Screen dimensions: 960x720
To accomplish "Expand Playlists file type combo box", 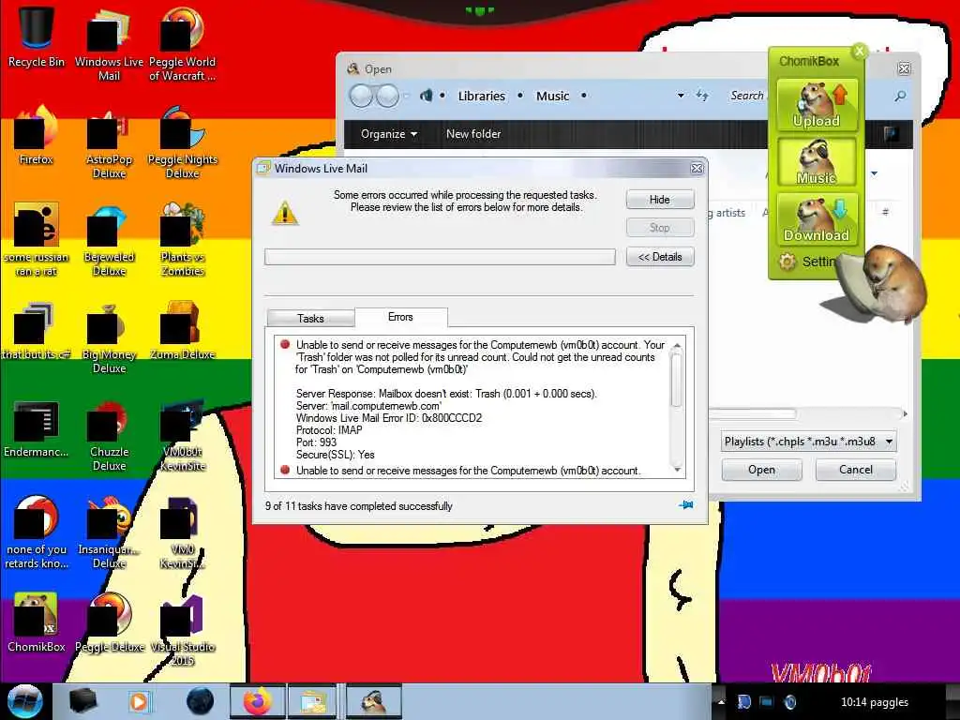I will point(808,442).
